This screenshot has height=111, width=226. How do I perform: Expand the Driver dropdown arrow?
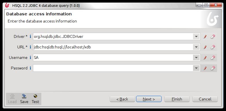tap(196, 37)
